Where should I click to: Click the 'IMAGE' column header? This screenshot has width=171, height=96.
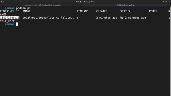tap(26, 11)
